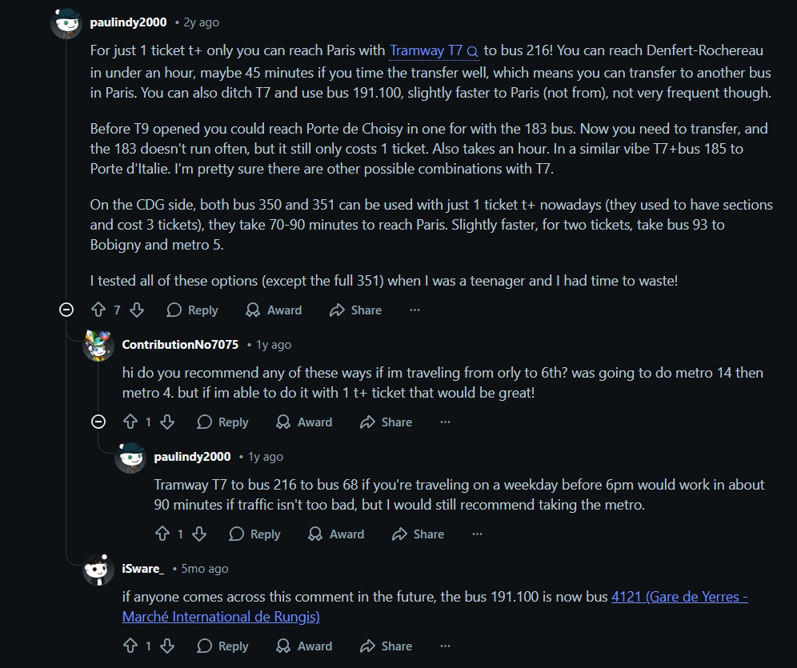Image resolution: width=797 pixels, height=668 pixels.
Task: Reply to iSware_'s comment
Action: (222, 646)
